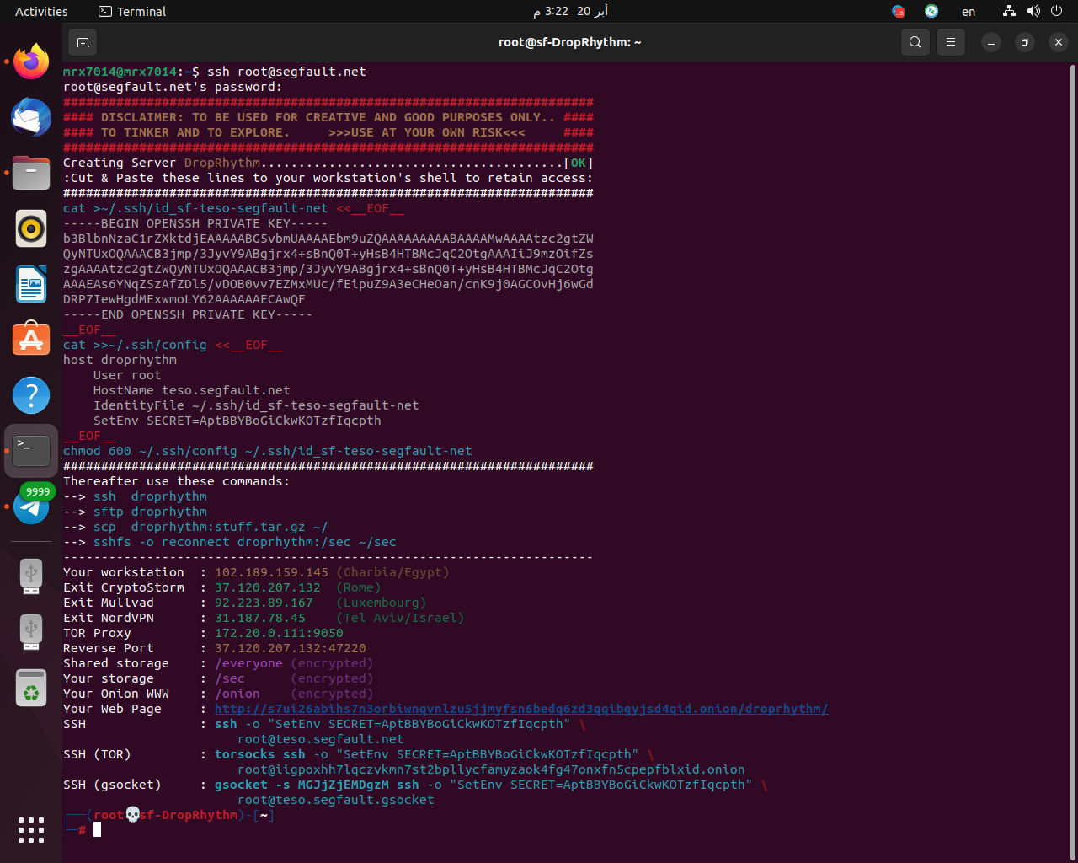
Task: Click the 'chmod 600' command line
Action: coord(268,451)
